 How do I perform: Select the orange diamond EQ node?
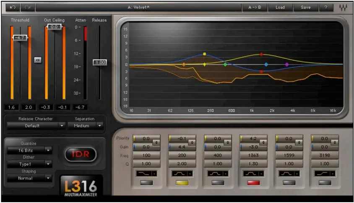click(184, 64)
